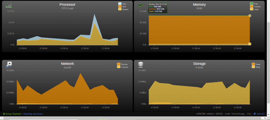Click the vertical scrollbar thumb
Screen dimensions: 270x120
(x=268, y=63)
